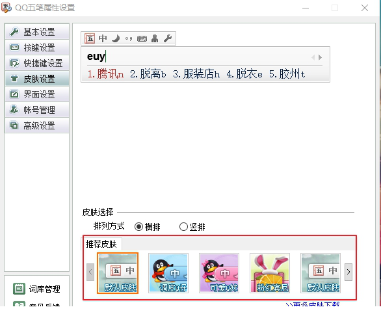This screenshot has width=381, height=318.
Task: Open 基本设置 in the sidebar
Action: tap(37, 32)
